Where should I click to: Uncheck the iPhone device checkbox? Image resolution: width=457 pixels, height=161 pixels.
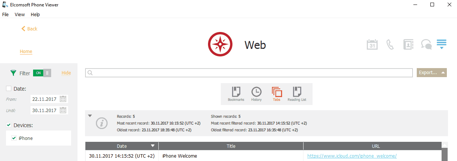pos(14,138)
